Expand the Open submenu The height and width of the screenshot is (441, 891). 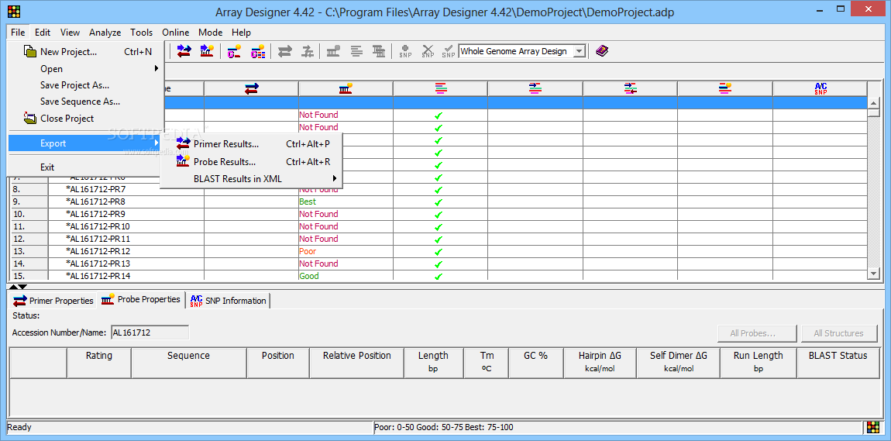click(86, 69)
